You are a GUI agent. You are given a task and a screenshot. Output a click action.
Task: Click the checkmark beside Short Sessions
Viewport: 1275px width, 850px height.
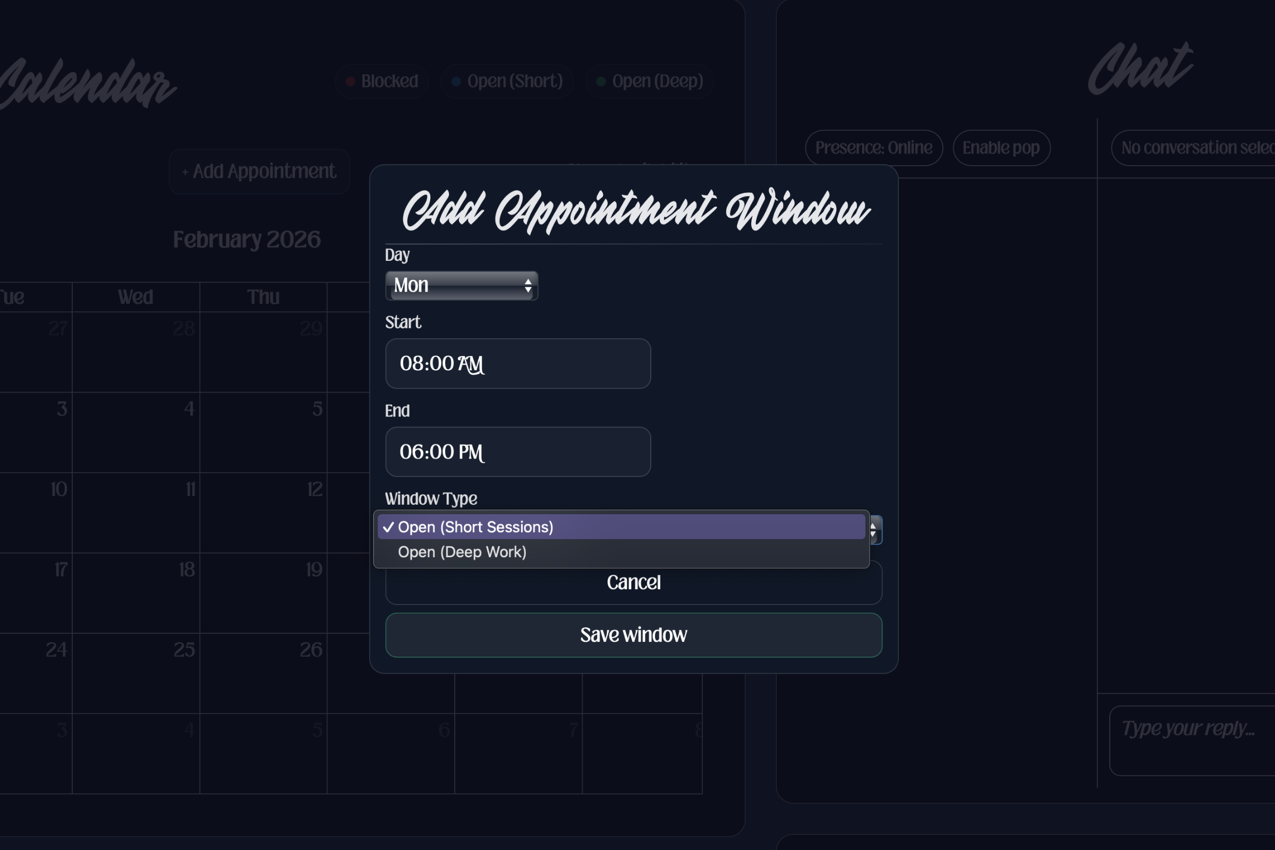388,527
